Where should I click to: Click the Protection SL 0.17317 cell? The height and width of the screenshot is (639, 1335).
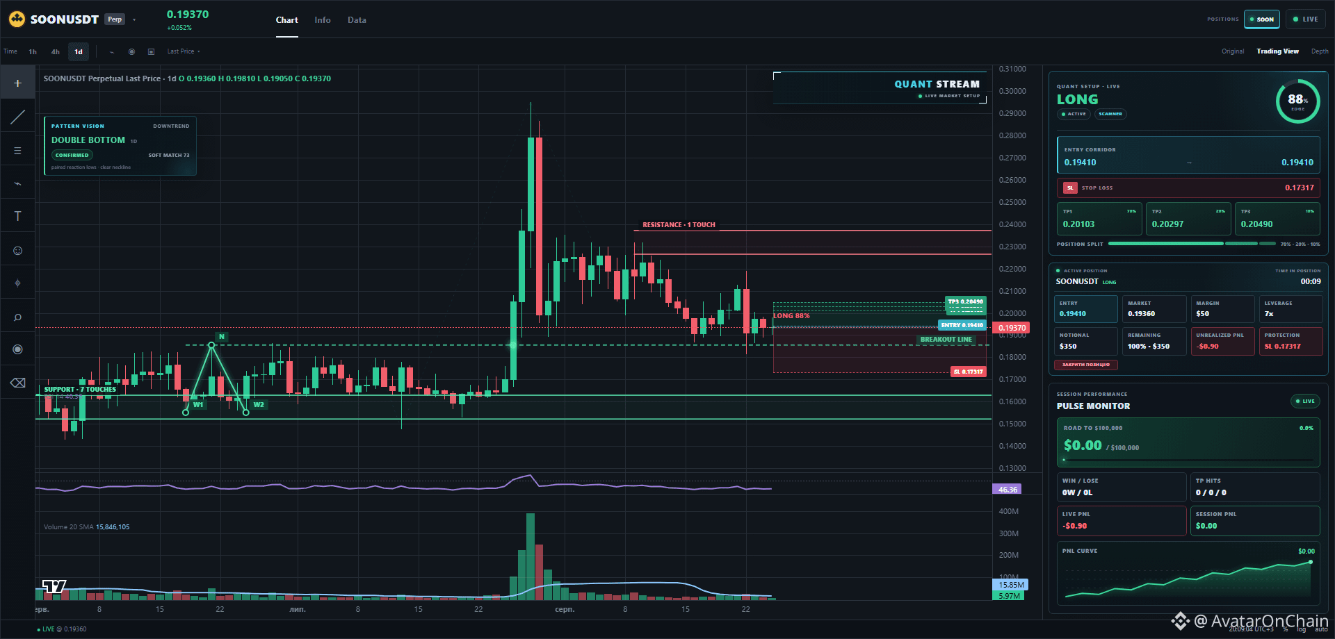1290,341
